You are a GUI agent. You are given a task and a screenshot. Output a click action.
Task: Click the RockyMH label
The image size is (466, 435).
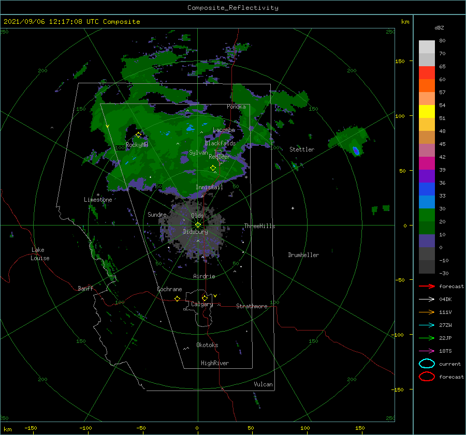pos(137,145)
